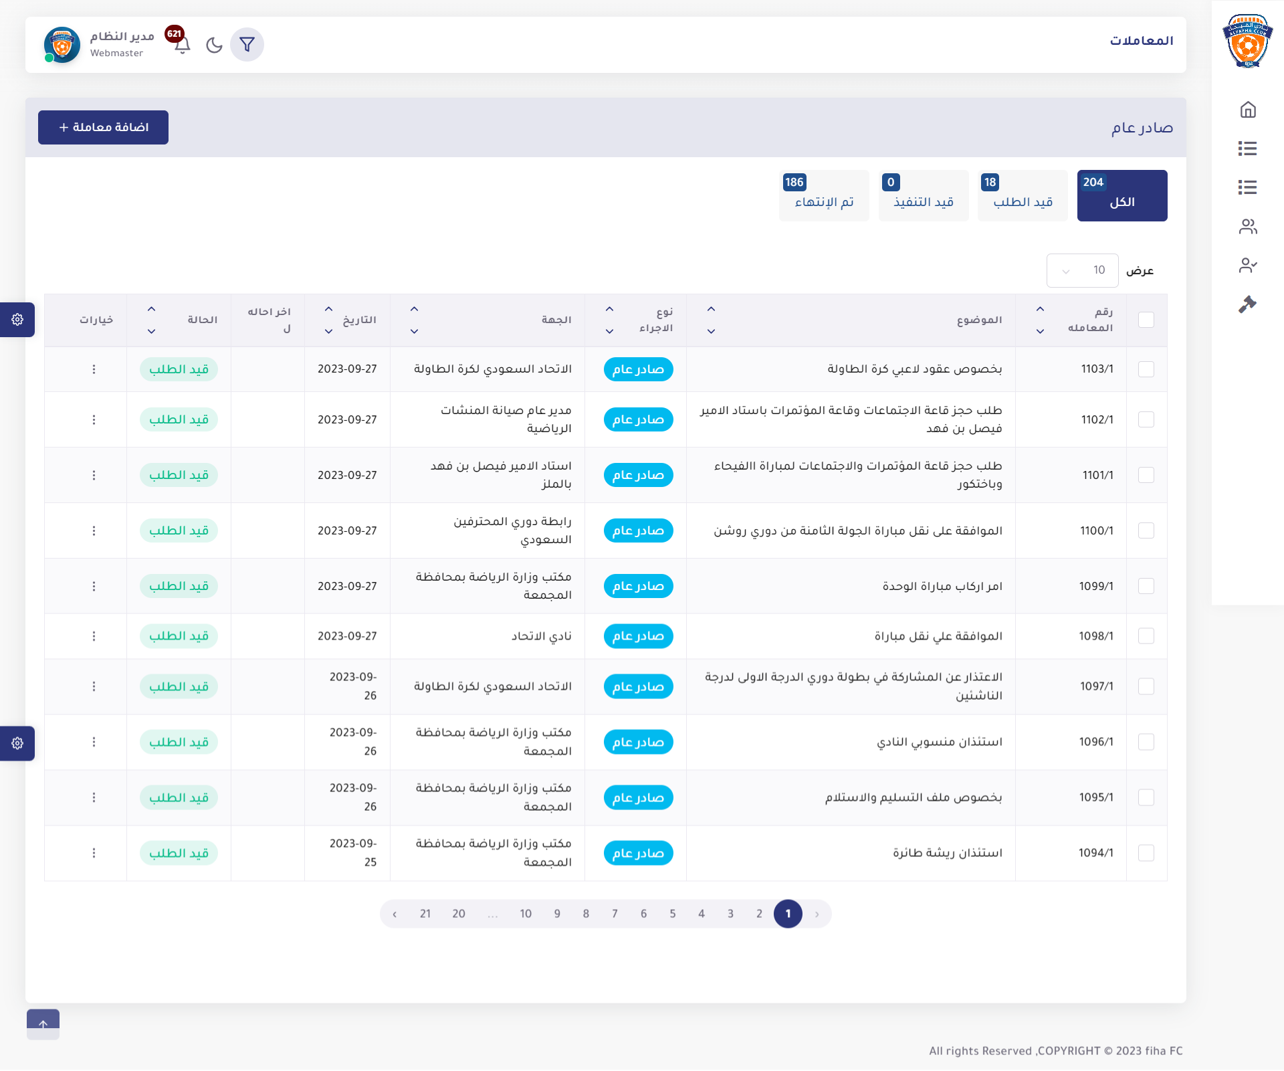The image size is (1284, 1071).
Task: Open the rows-per-page dropdown showing 10
Action: pos(1081,270)
